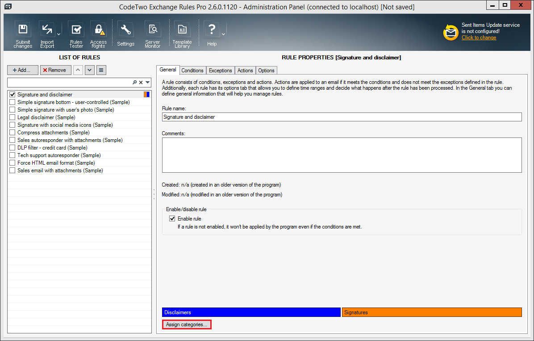This screenshot has width=534, height=341.
Task: Minimize the Administration Panel window
Action: click(492, 5)
